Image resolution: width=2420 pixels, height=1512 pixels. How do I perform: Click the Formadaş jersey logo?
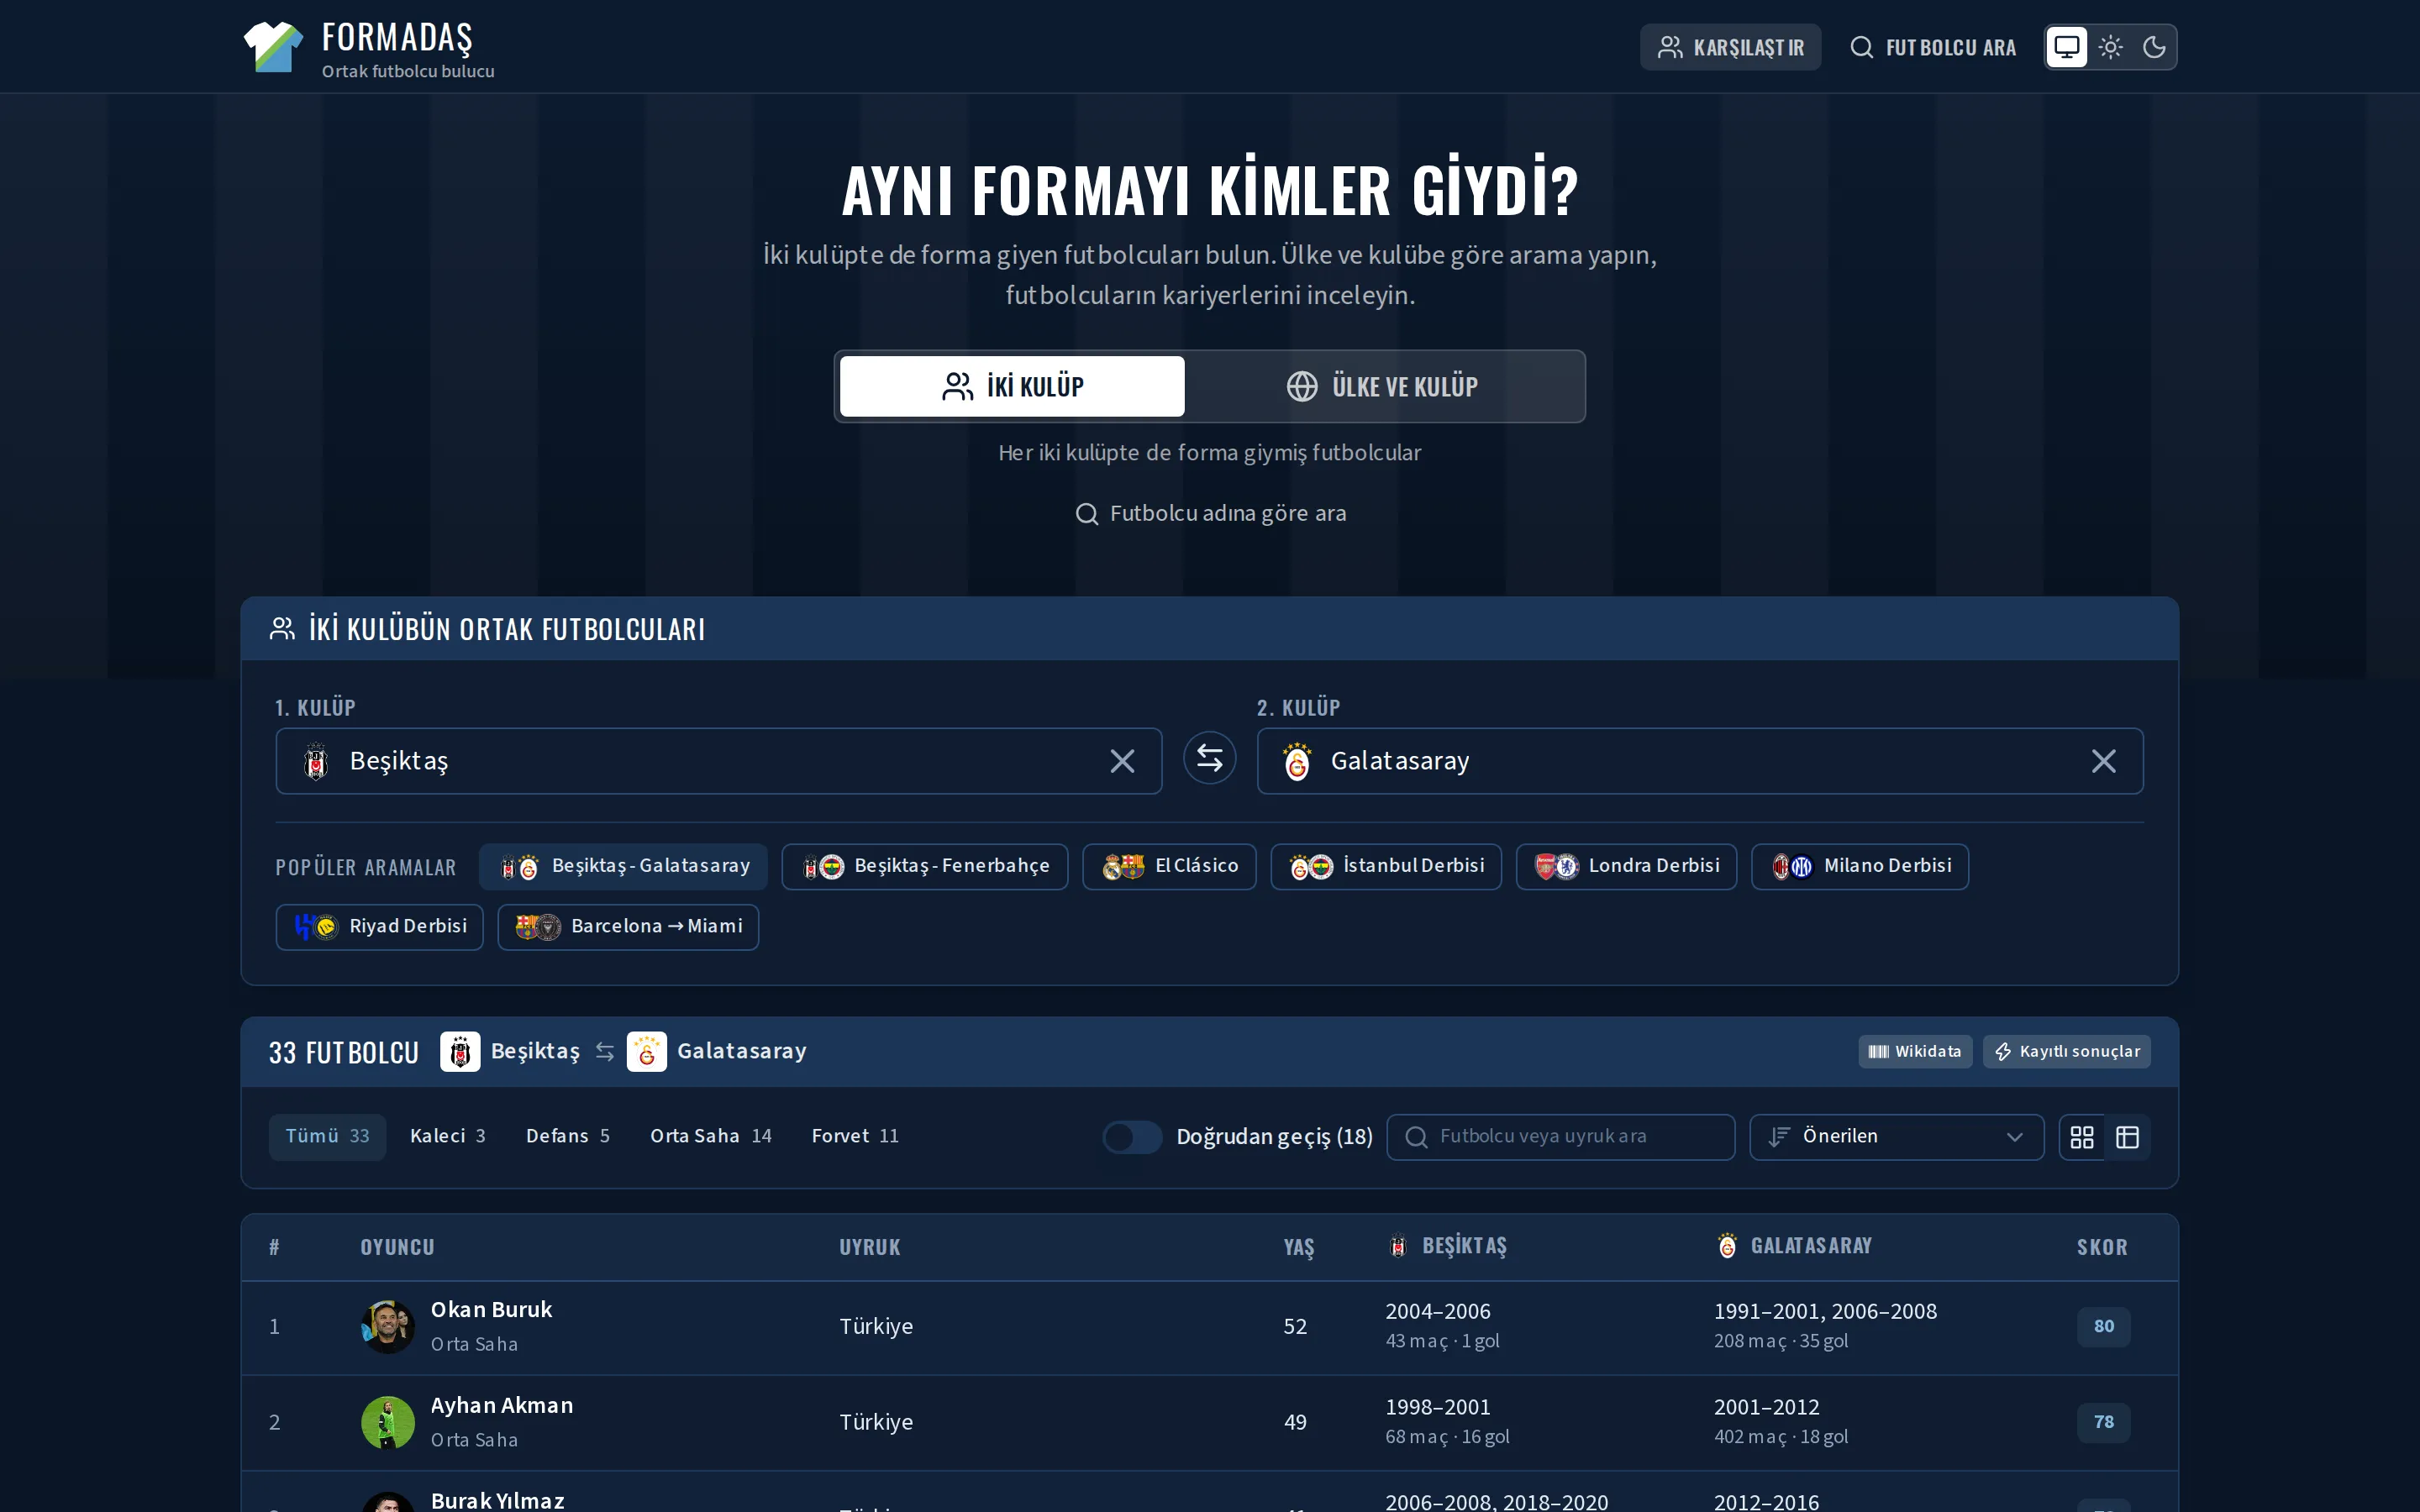point(273,47)
